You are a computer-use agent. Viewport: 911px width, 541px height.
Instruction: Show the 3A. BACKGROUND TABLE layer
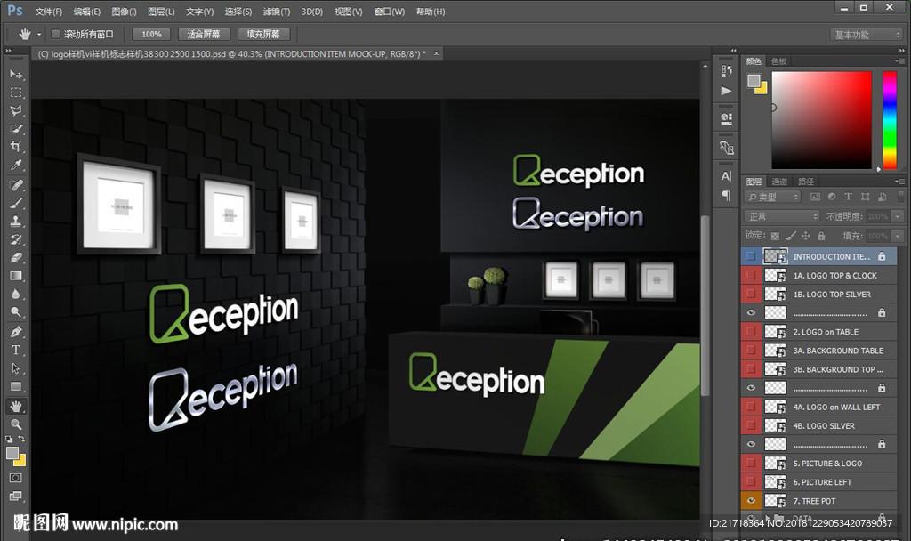pyautogui.click(x=751, y=351)
